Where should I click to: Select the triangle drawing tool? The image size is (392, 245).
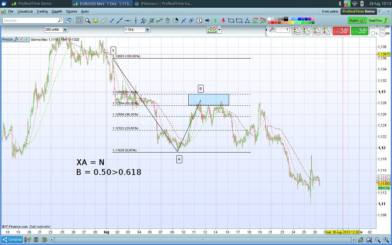pos(247,21)
